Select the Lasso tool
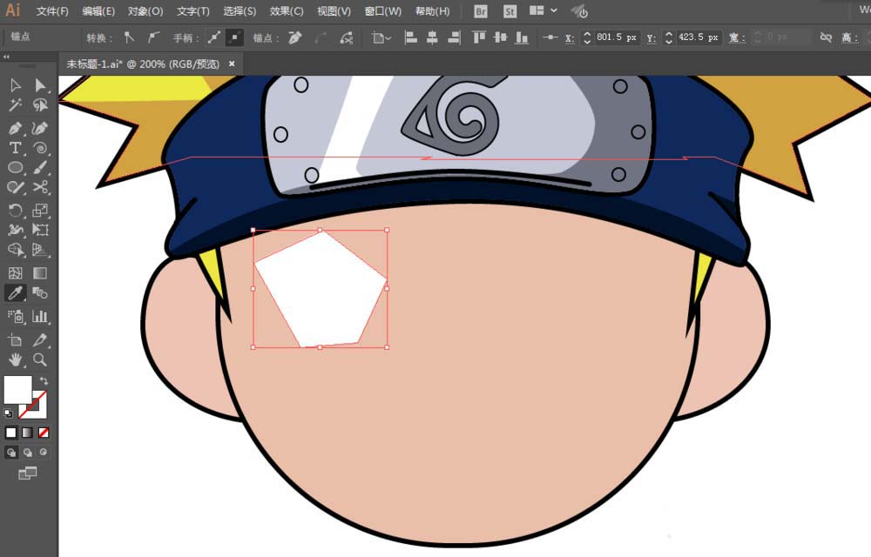The image size is (871, 557). pyautogui.click(x=40, y=104)
